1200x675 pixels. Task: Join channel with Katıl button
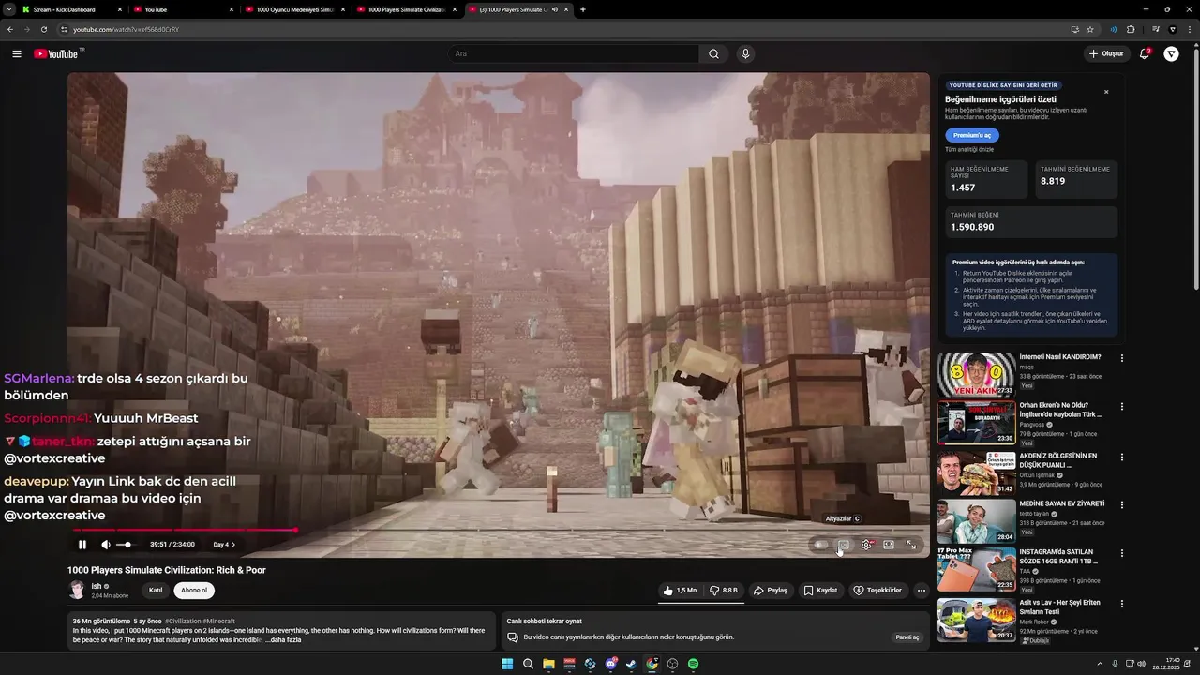pyautogui.click(x=156, y=591)
